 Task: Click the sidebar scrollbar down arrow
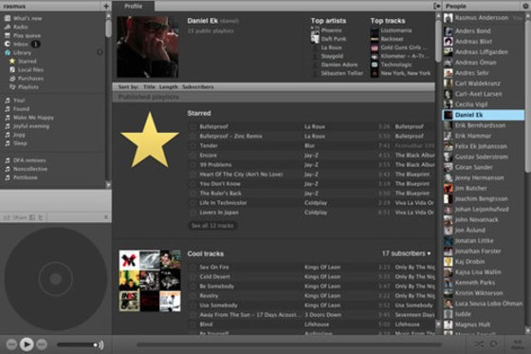click(x=108, y=185)
